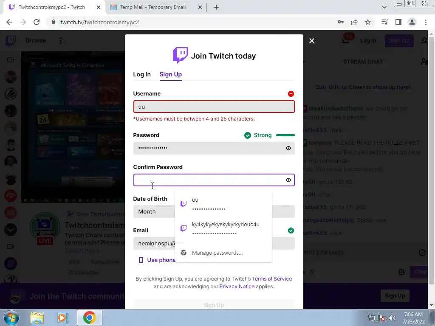Reload the page with refresh icon
This screenshot has height=326, width=435.
pyautogui.click(x=37, y=22)
